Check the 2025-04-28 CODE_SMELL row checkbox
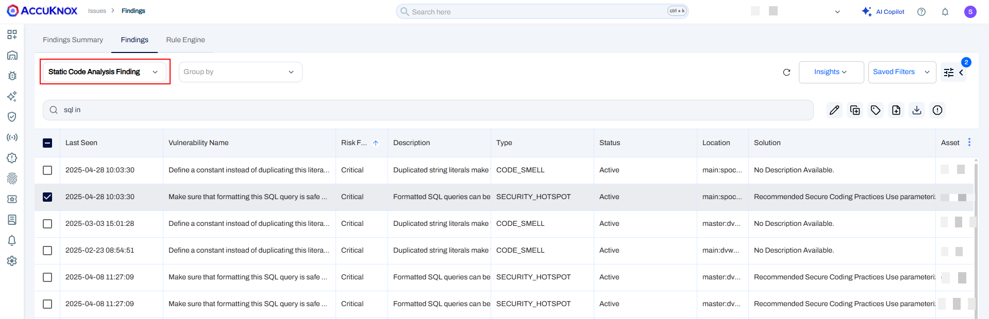Image resolution: width=989 pixels, height=319 pixels. [x=47, y=170]
